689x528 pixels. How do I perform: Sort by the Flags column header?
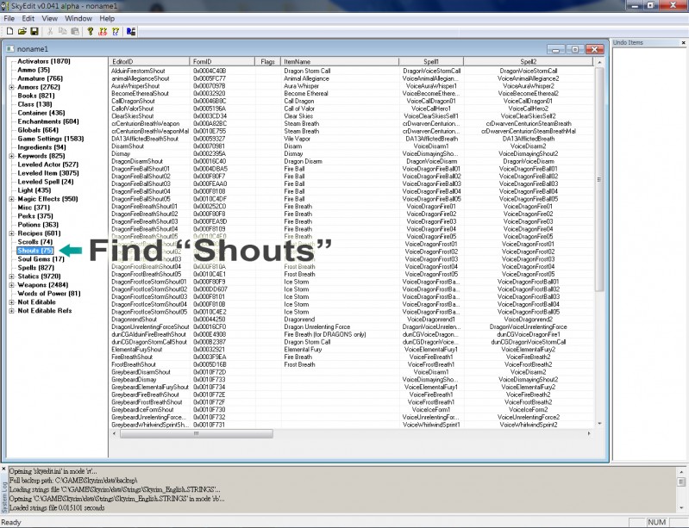click(267, 62)
